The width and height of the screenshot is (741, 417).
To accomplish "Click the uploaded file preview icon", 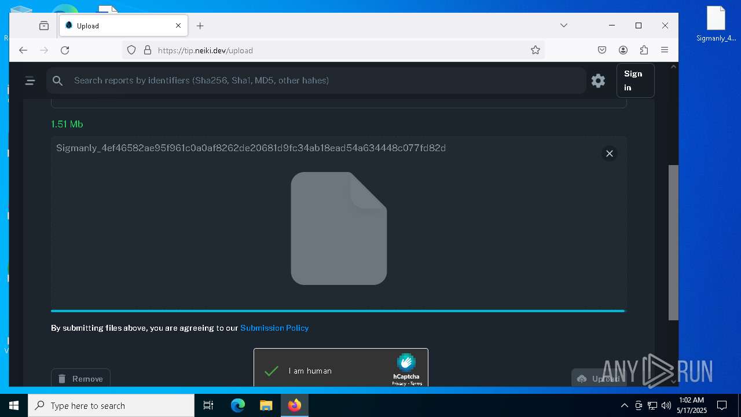I will (339, 228).
